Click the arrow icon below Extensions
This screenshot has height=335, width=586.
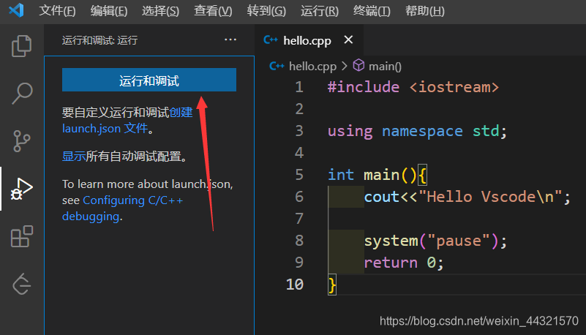coord(22,285)
